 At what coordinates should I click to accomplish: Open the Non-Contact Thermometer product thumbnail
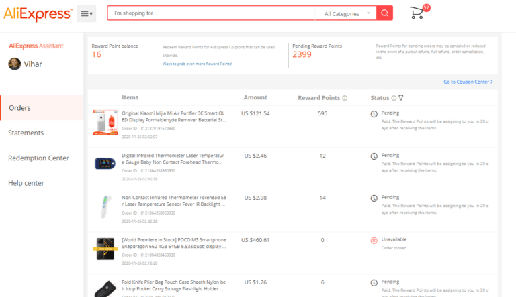point(105,206)
